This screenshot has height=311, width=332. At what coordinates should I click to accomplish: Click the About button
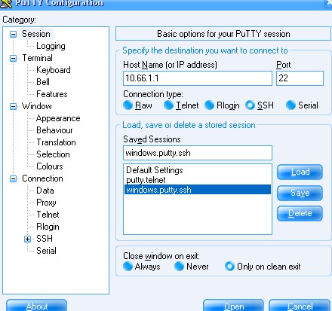coord(37,306)
